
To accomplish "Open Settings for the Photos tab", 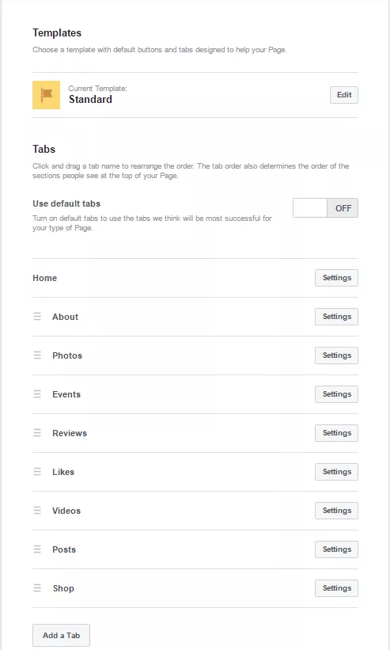I will click(336, 355).
